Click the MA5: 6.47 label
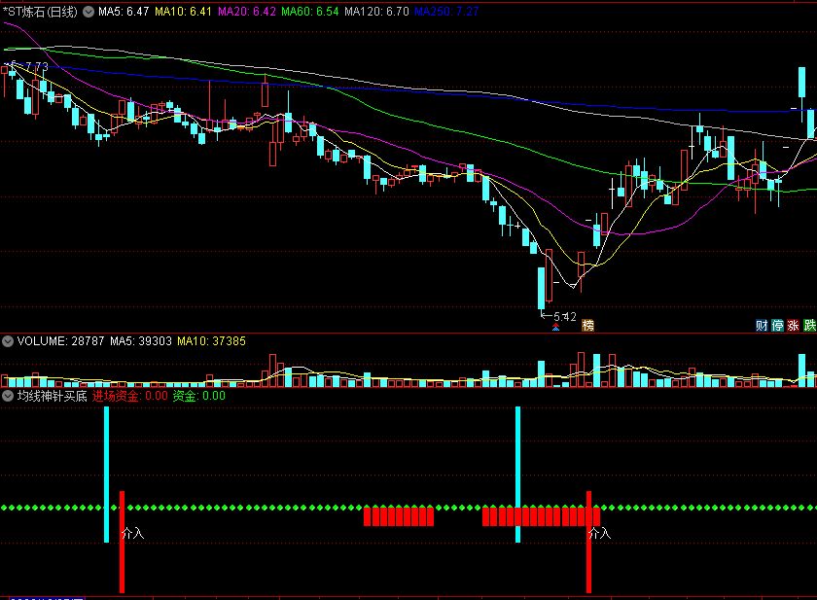 point(124,12)
